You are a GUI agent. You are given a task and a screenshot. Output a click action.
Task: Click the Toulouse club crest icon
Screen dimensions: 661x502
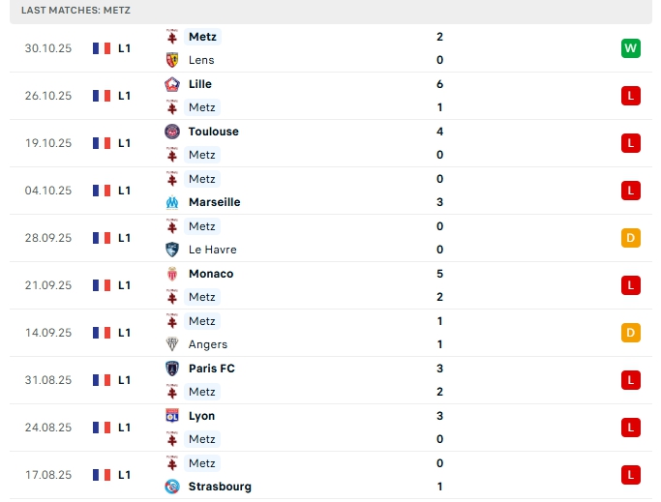coord(173,132)
